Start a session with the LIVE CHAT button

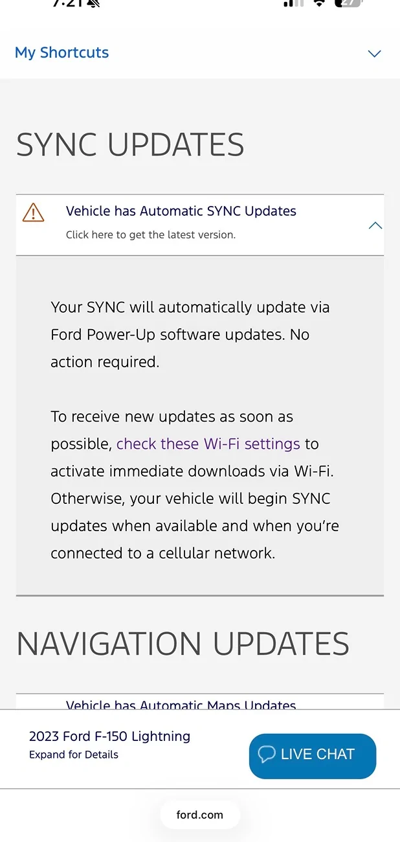tap(313, 755)
